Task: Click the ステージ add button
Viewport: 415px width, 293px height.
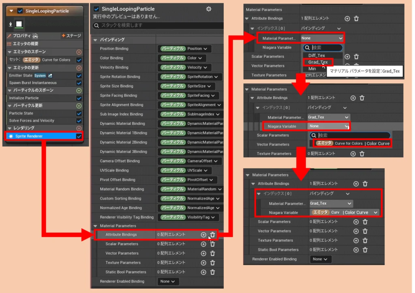Action: pos(71,36)
